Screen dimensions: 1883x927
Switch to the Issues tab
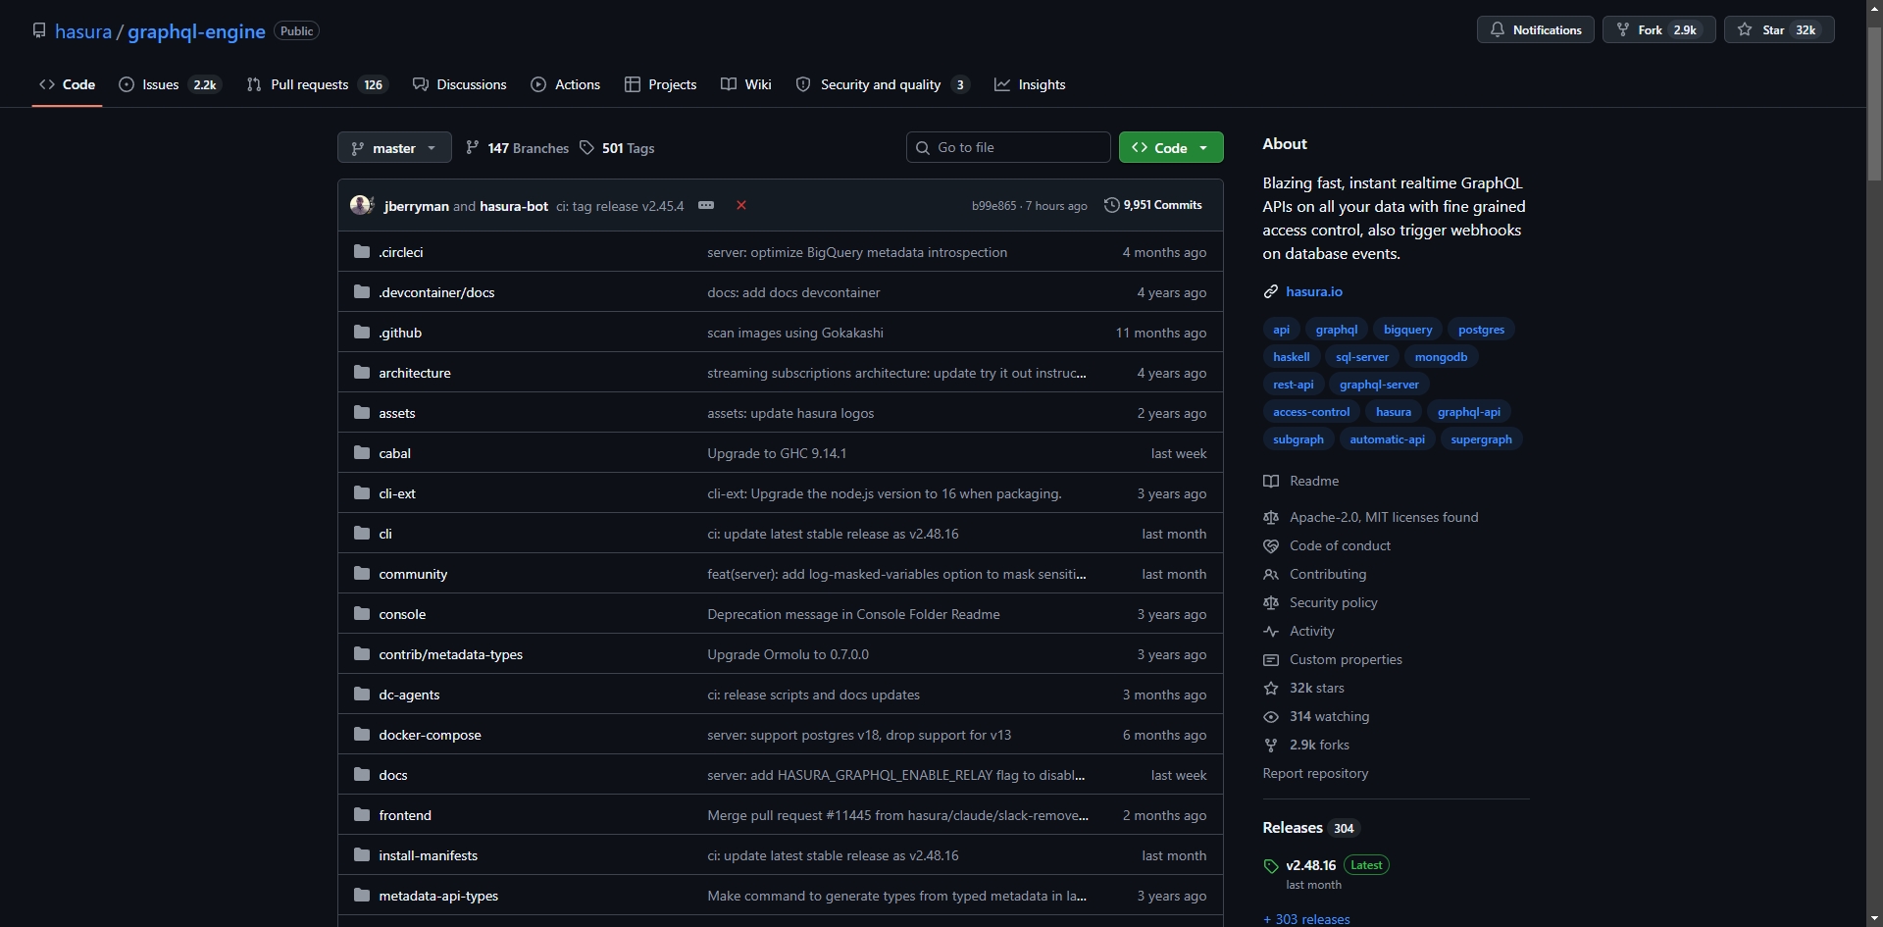pos(170,84)
